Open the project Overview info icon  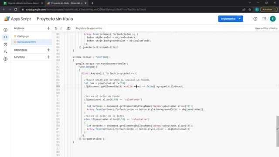pos(6,30)
